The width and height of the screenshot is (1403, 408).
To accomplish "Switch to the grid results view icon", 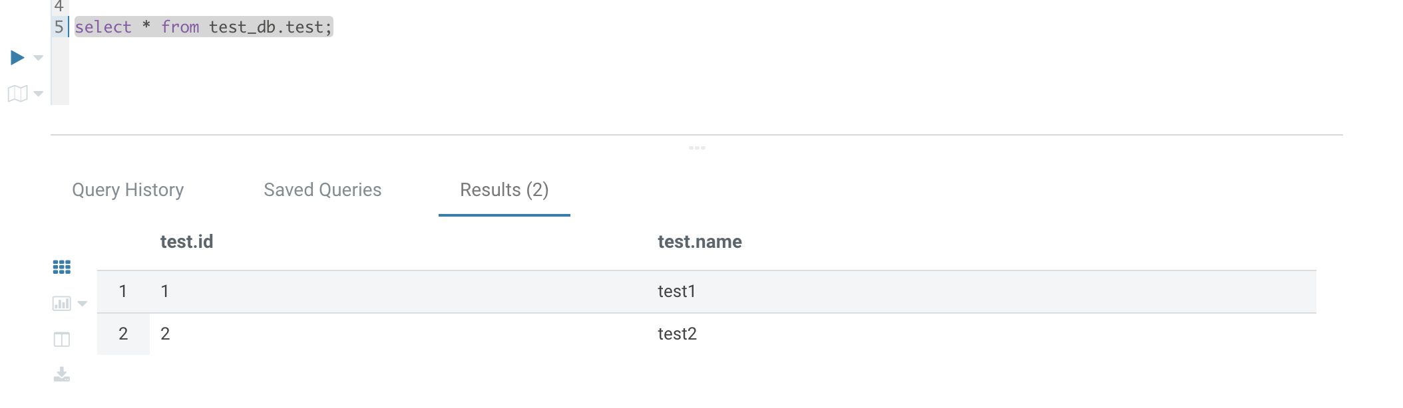I will coord(62,267).
